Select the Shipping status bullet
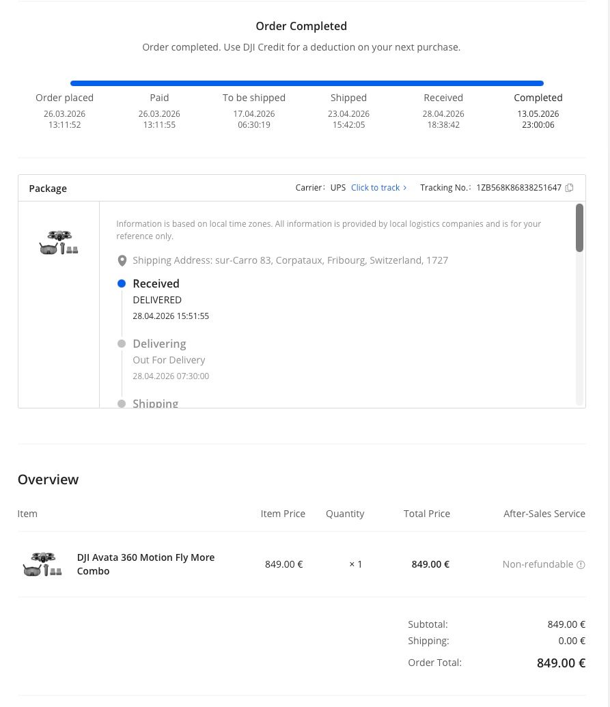Screen dimensions: 610x707 pyautogui.click(x=122, y=404)
